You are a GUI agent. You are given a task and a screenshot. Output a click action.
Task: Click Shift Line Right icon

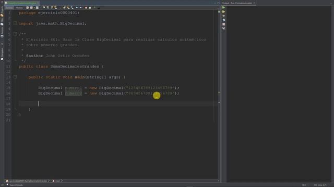tap(81, 8)
